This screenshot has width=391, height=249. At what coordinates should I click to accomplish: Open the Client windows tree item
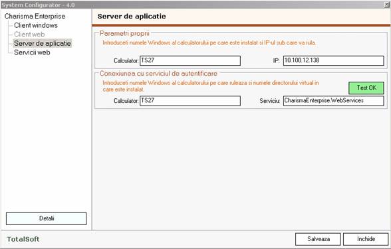pos(36,25)
